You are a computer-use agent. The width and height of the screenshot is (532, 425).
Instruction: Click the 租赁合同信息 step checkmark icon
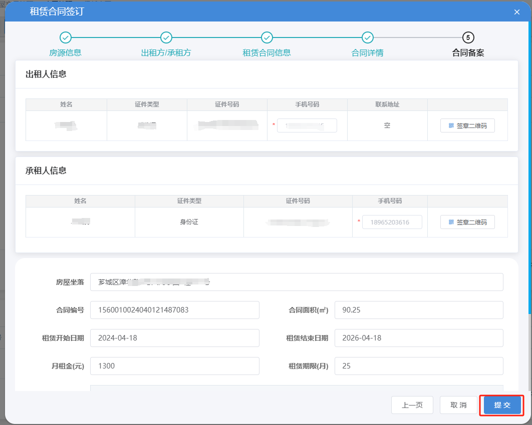(267, 37)
